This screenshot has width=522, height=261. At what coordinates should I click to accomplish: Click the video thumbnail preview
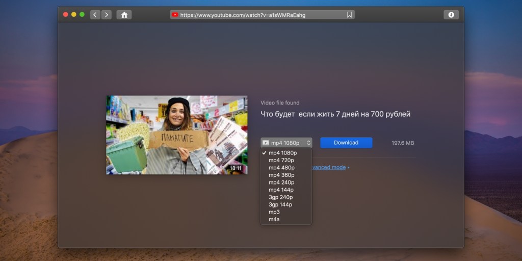(x=176, y=135)
